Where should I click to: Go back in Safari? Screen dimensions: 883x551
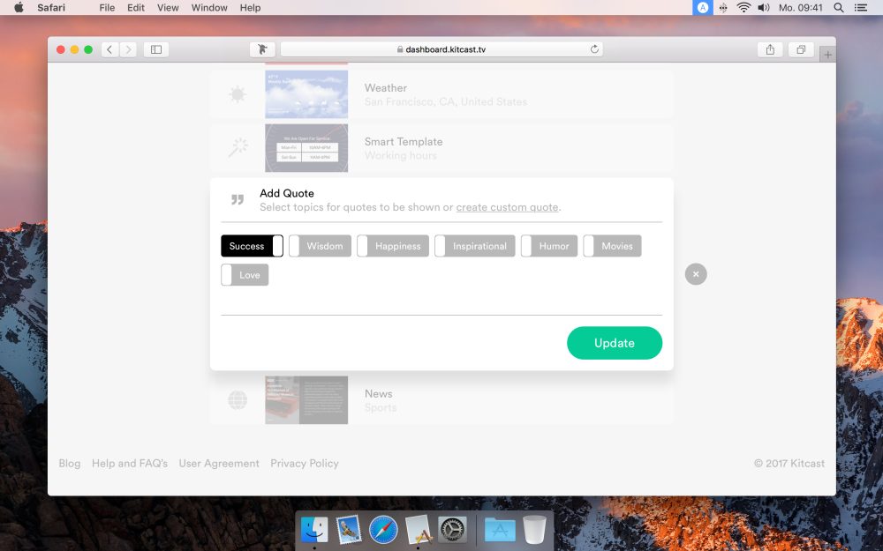click(109, 49)
